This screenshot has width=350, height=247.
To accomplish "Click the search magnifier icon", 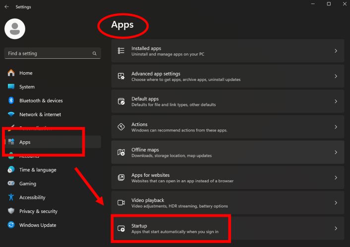I will coord(94,53).
